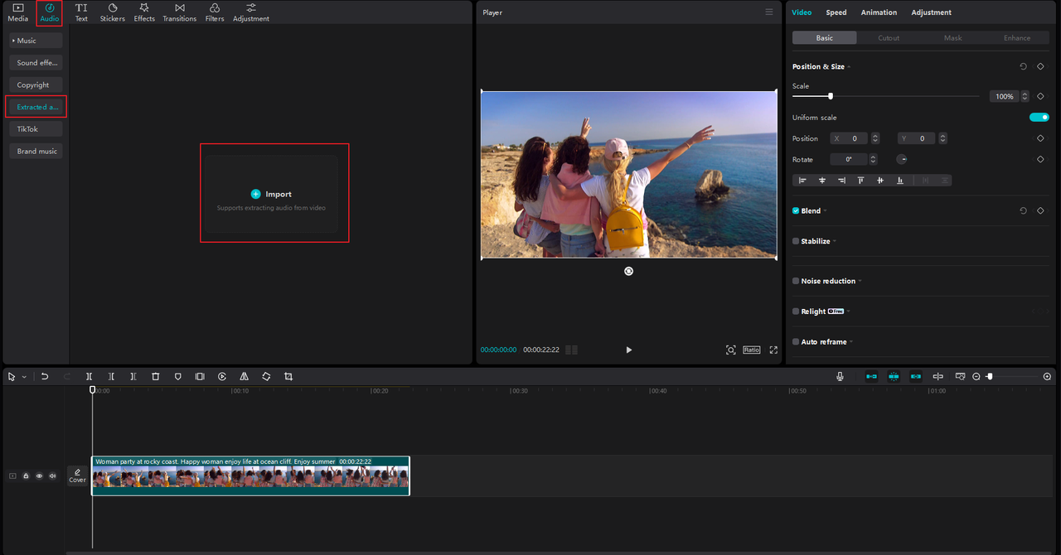
Task: Click the Mirror flip icon
Action: [244, 376]
